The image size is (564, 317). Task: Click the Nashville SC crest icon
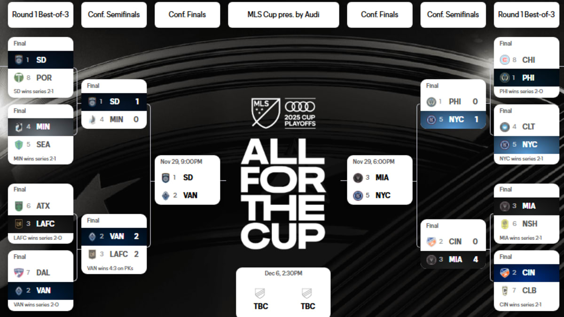click(x=504, y=224)
